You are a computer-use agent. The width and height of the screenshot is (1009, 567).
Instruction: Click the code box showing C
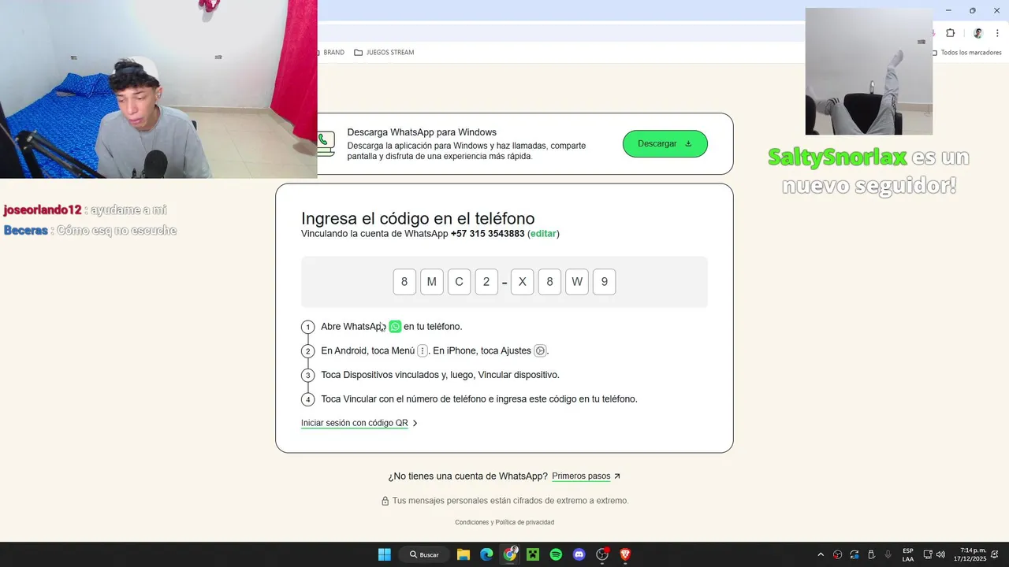[460, 282]
